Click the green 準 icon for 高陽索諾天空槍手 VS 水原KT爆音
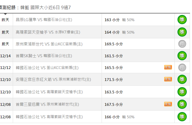The image size is (192, 125). click(x=182, y=32)
